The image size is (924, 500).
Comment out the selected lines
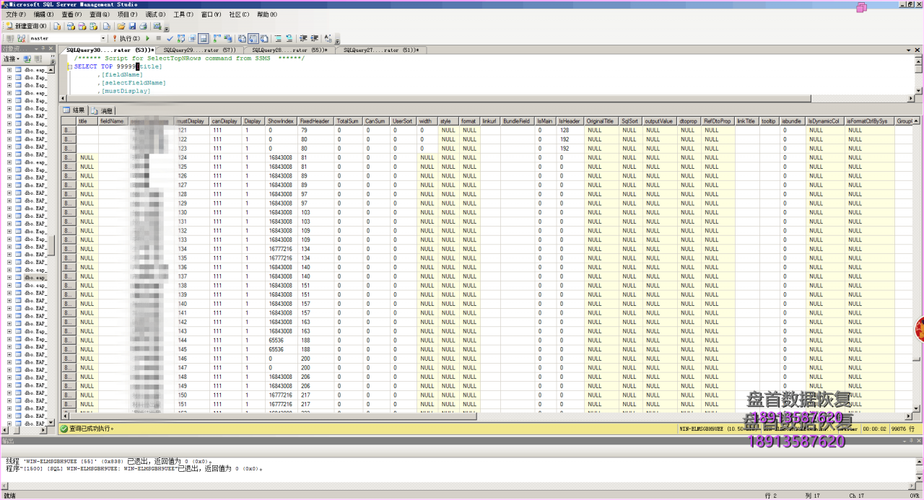278,38
